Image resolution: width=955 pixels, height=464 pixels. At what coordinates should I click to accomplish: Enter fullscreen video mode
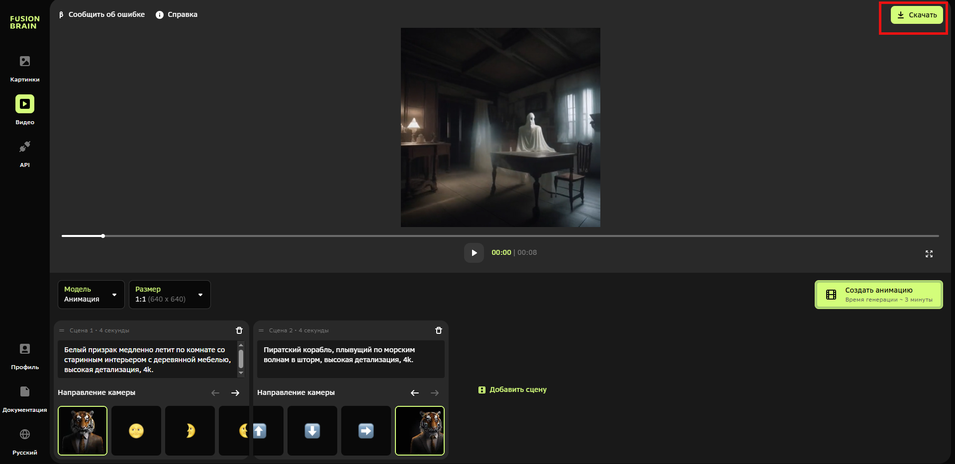tap(929, 254)
